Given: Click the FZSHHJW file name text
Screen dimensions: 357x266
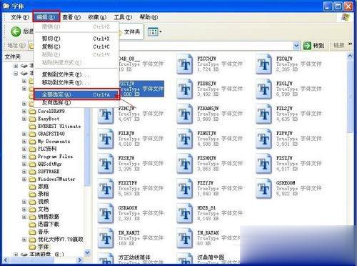Looking at the screenshot, I should [x=206, y=158].
